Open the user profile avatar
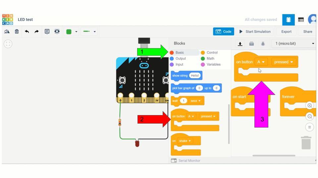Screen dimensions: 318x178 point(312,19)
